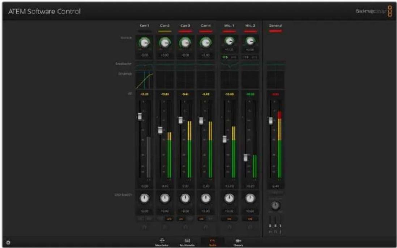The image size is (397, 248).
Task: Toggle the lit ON button for Cam 4
Action: [x=201, y=219]
